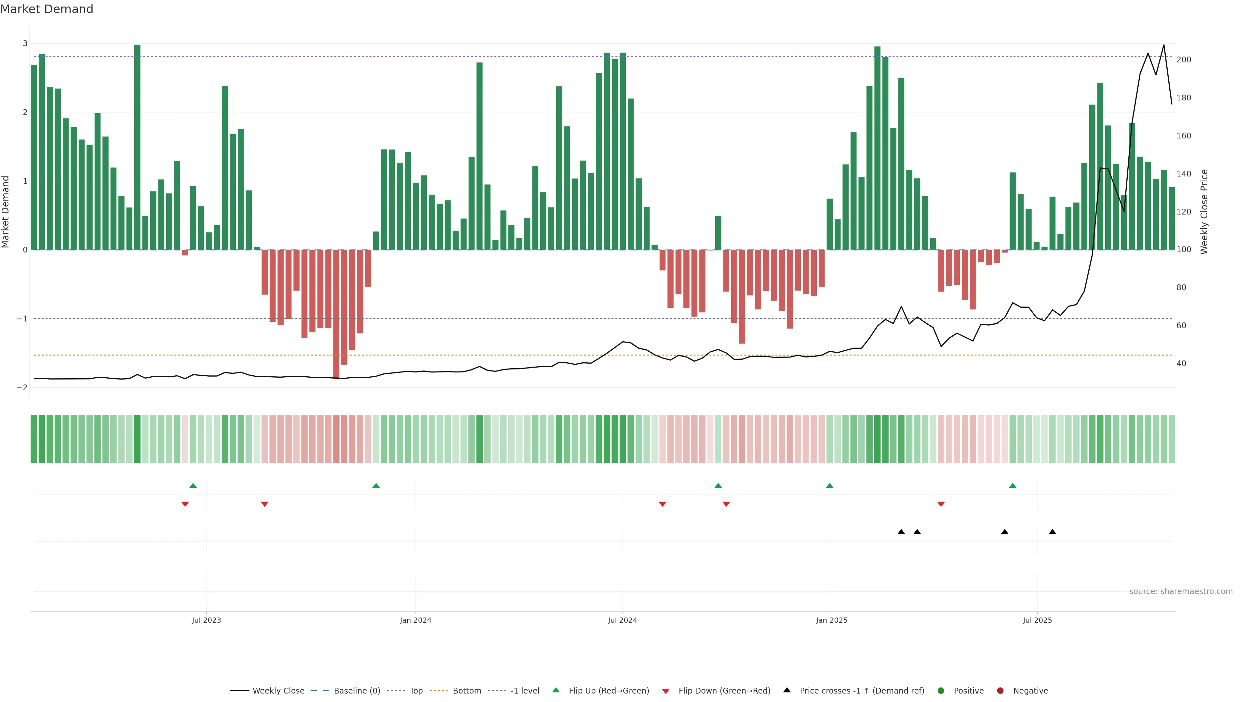Viewport: 1249px width, 702px height.
Task: Click the green Flip Up legend triangle
Action: tap(556, 690)
